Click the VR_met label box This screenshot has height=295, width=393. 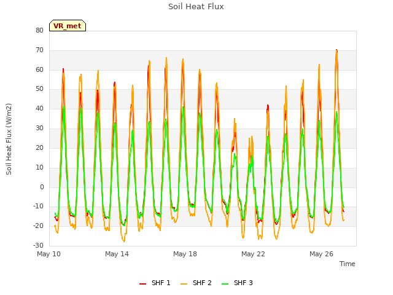[x=68, y=26]
